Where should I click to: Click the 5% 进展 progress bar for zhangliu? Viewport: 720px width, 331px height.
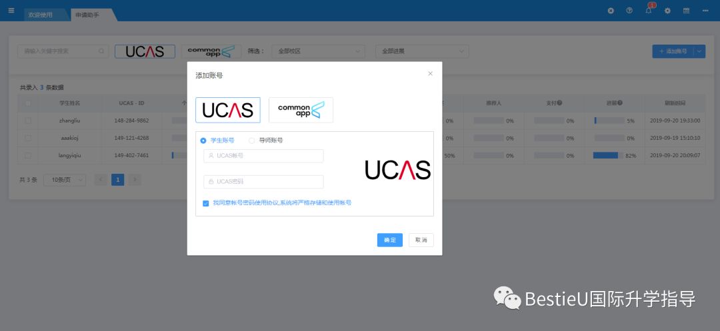609,121
